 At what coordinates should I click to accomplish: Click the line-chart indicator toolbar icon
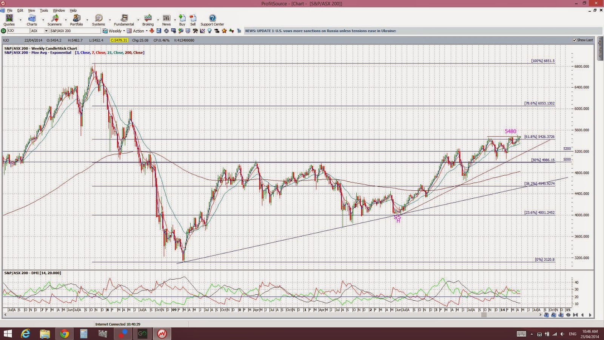click(x=202, y=31)
